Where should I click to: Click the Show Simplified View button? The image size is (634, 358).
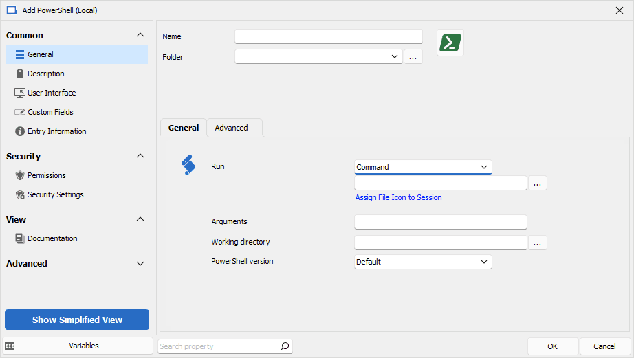click(77, 320)
